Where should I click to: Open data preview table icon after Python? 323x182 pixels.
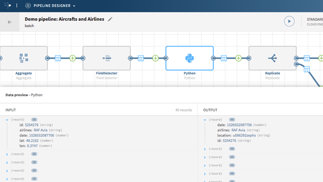pyautogui.click(x=224, y=58)
